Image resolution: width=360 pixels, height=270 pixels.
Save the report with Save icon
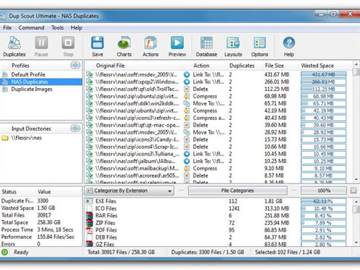[x=98, y=43]
